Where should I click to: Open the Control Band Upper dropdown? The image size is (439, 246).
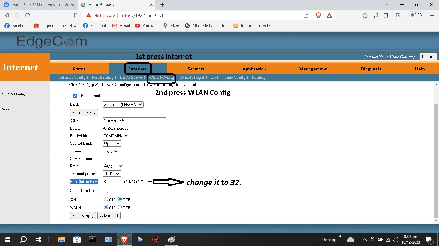click(112, 143)
